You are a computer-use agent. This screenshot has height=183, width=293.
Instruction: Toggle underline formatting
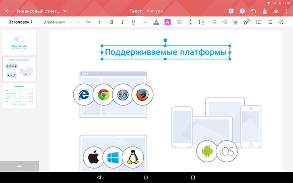(x=134, y=22)
